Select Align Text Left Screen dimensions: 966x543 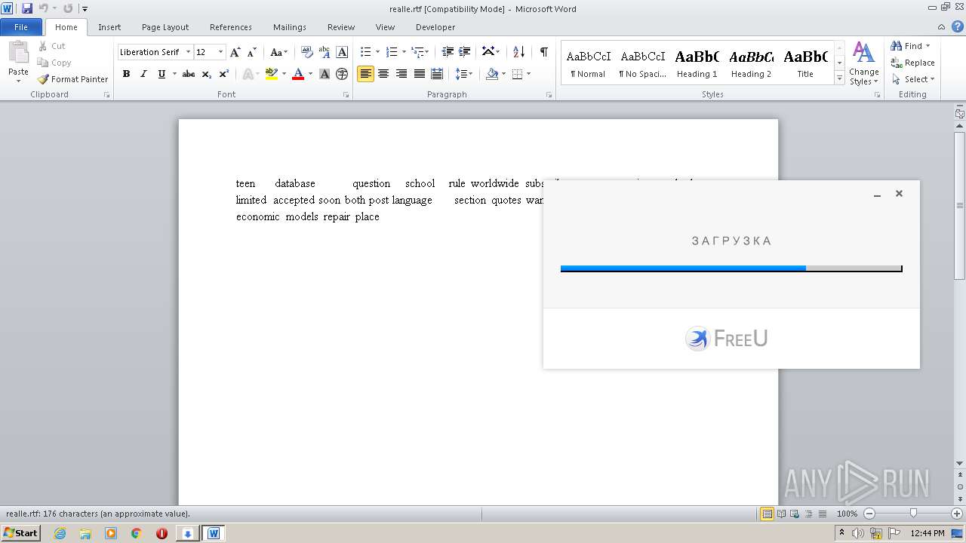point(365,74)
